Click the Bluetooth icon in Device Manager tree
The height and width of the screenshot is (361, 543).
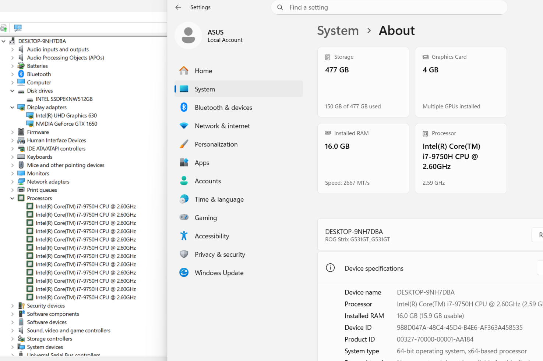(21, 74)
